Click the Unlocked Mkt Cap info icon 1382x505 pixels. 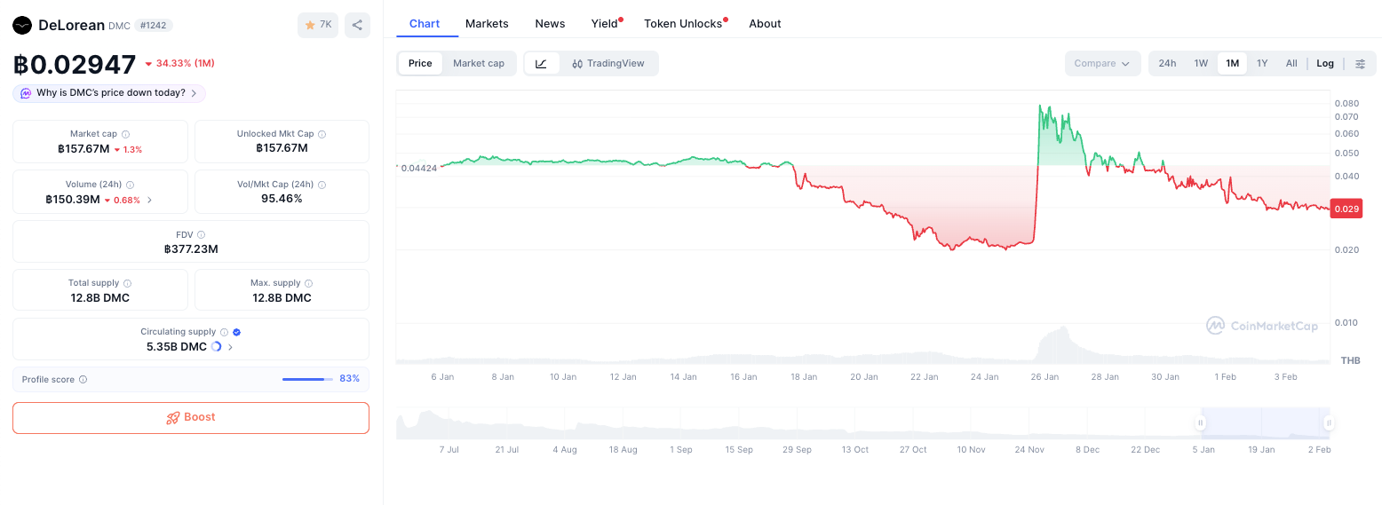click(x=322, y=134)
